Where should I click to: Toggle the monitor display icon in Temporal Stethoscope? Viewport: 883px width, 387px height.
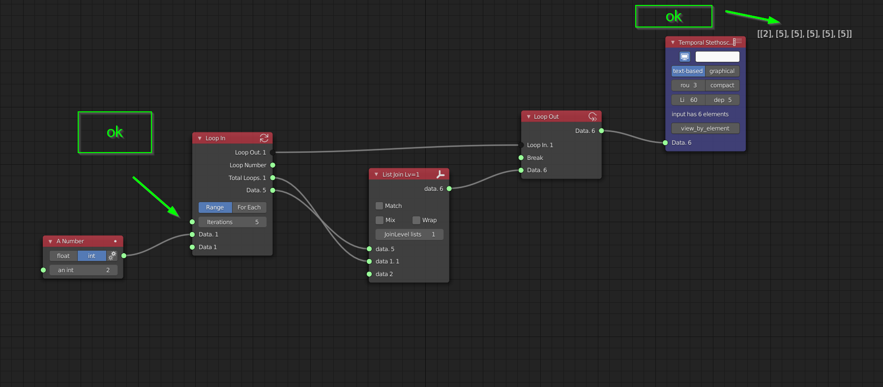coord(685,57)
